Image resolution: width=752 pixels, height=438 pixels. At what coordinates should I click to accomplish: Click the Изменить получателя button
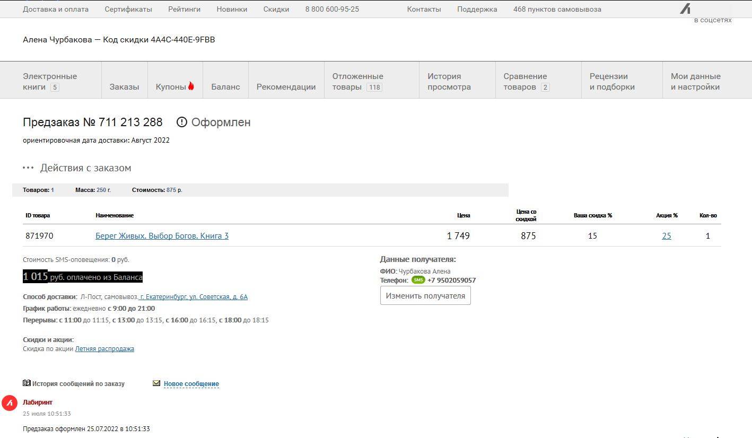pyautogui.click(x=425, y=296)
